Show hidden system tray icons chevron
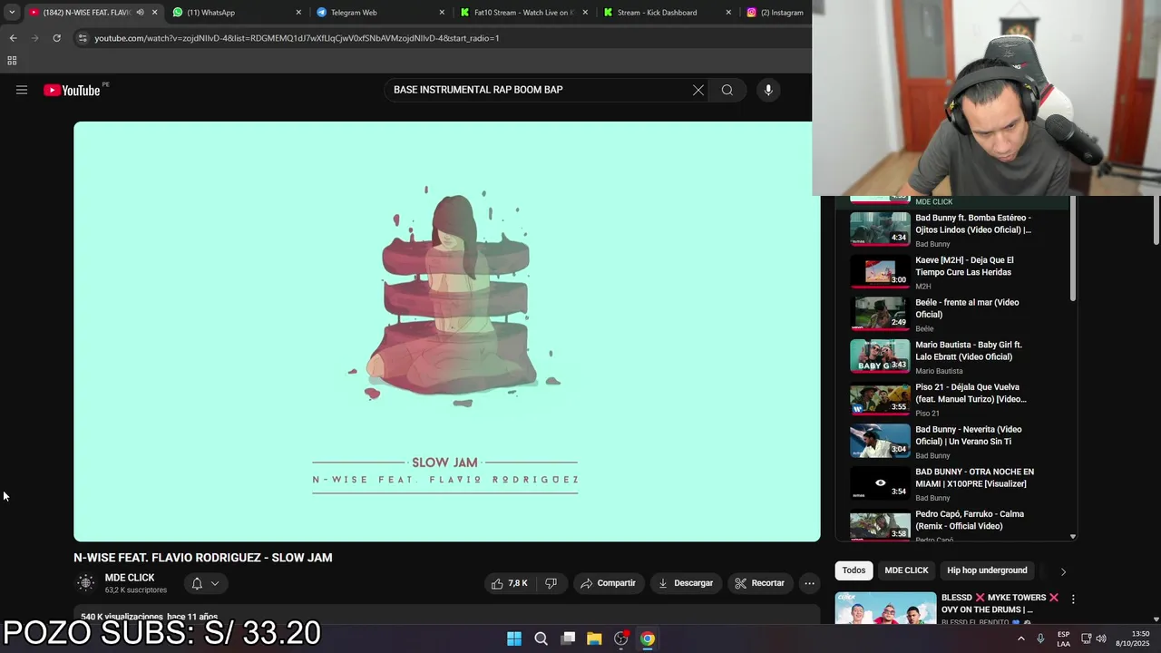 point(1020,638)
